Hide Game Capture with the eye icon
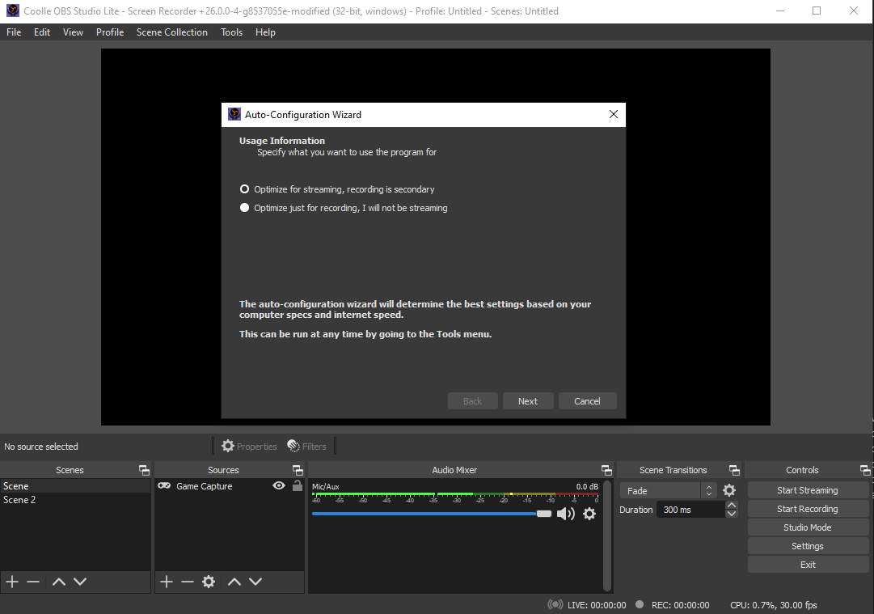Image resolution: width=874 pixels, height=614 pixels. (x=279, y=486)
